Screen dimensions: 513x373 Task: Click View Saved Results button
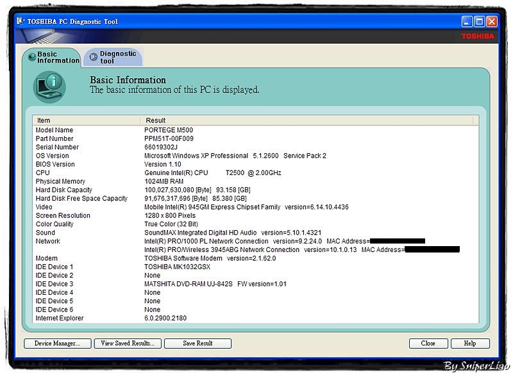pos(128,344)
